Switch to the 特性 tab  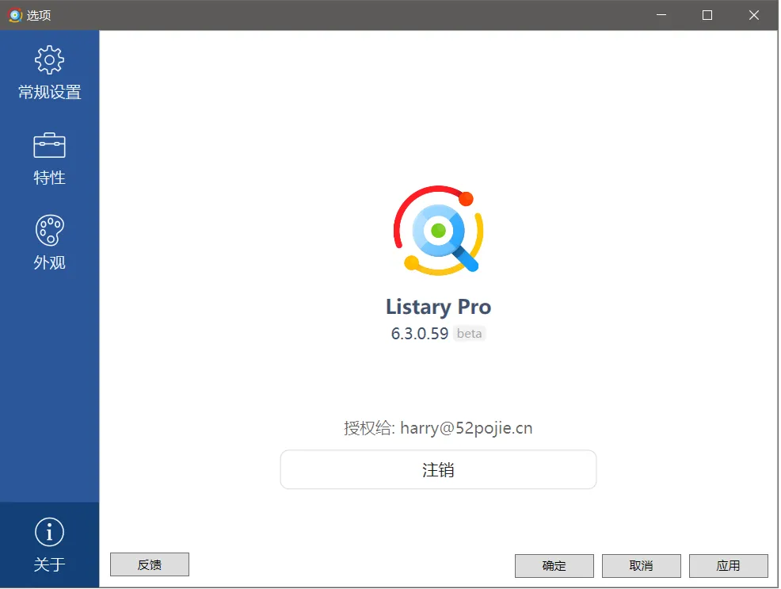coord(49,159)
